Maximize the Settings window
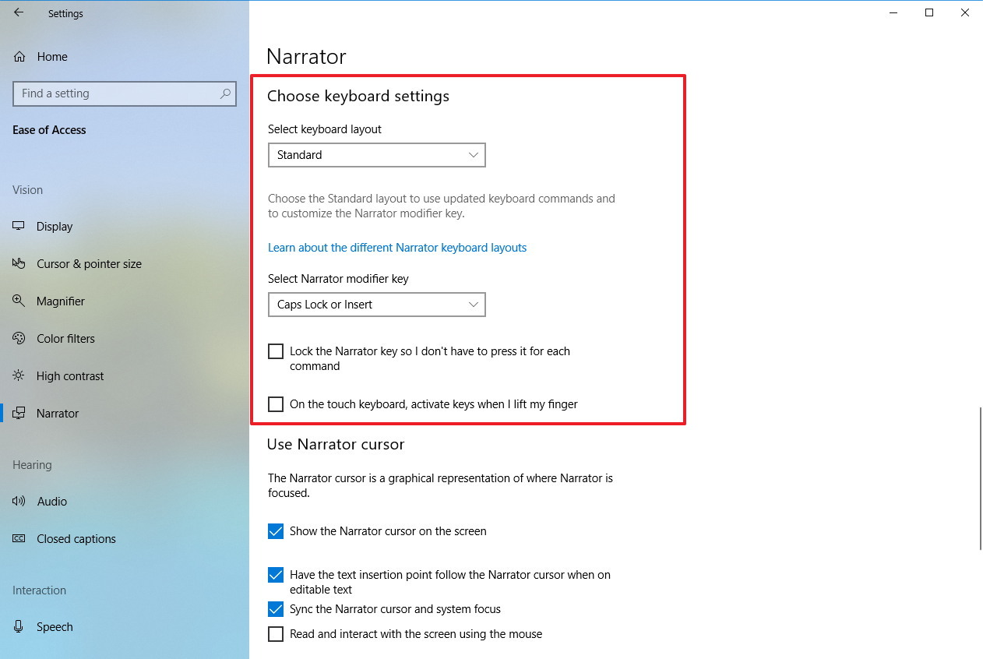 929,12
